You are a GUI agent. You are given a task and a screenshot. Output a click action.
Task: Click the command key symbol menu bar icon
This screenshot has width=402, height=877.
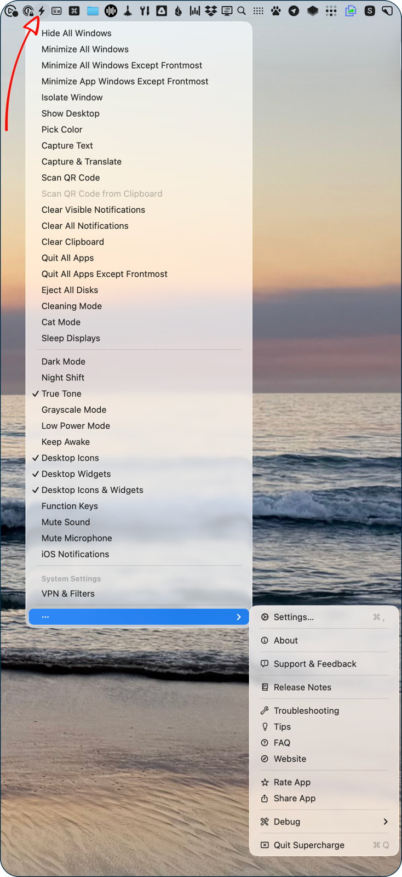(74, 10)
